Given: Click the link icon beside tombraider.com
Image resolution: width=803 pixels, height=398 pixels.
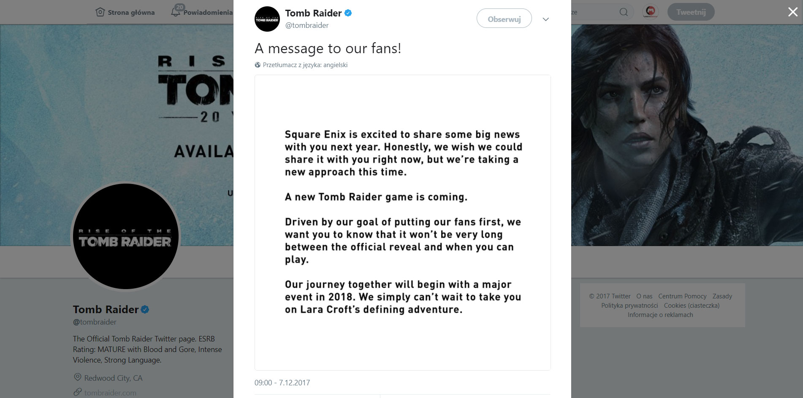Looking at the screenshot, I should [77, 393].
